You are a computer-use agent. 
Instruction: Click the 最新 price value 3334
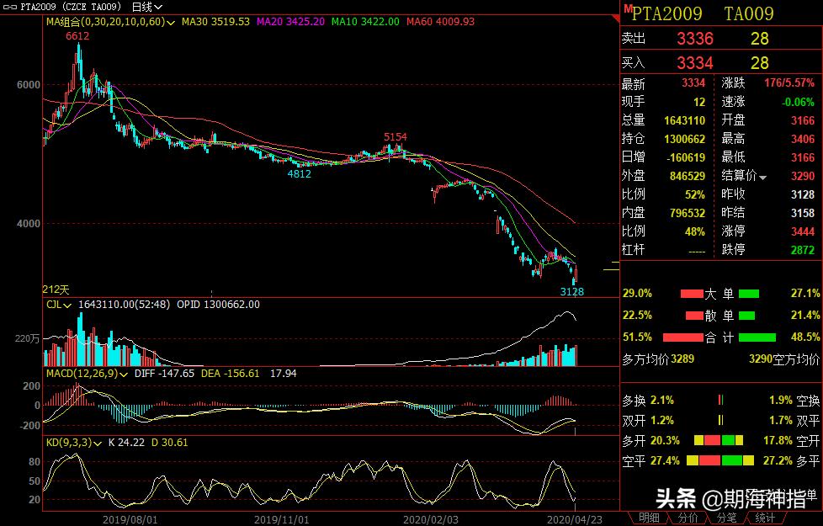[x=693, y=83]
